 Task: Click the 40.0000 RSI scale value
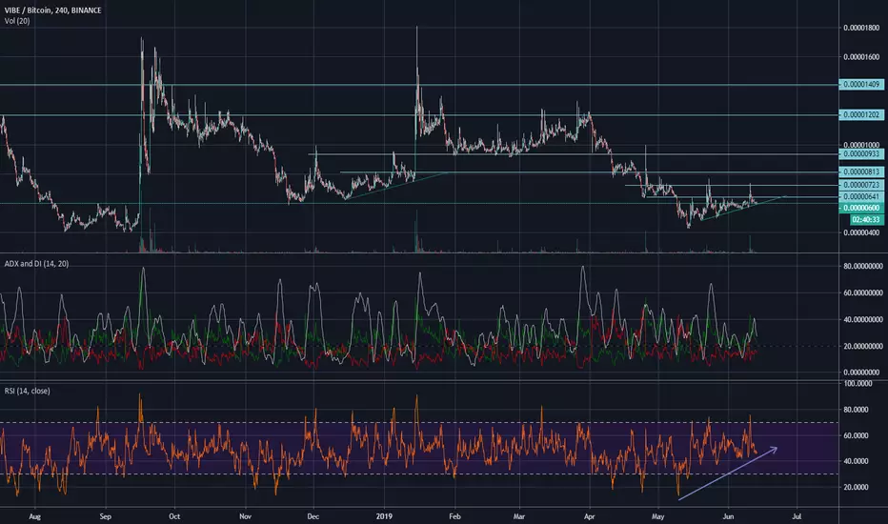pos(857,461)
